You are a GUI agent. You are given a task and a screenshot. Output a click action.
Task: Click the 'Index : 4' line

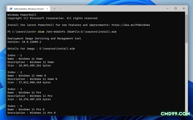pos(15,106)
